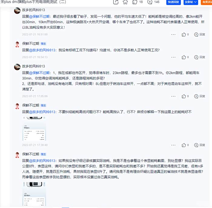Image resolution: width=212 pixels, height=208 pixels.
Task: Open the more options dots for the 16:51:00 comment
Action: (x=173, y=35)
